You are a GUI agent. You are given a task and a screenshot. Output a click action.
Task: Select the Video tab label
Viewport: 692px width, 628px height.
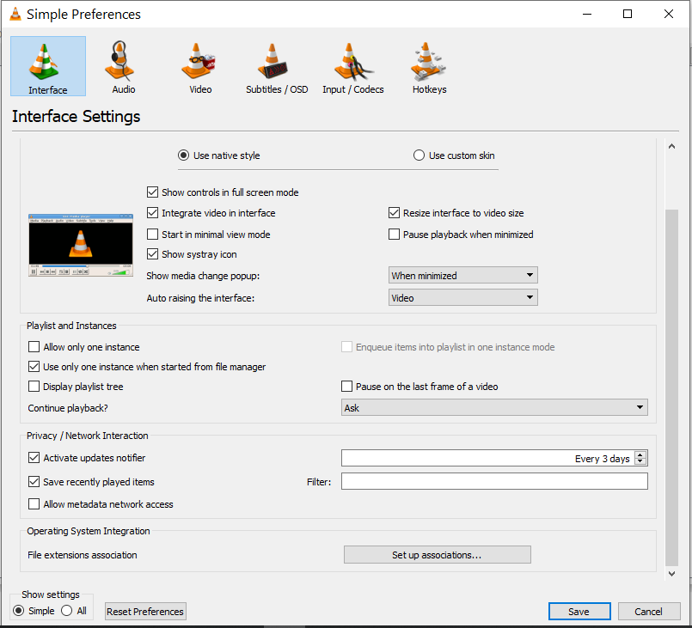click(x=200, y=89)
